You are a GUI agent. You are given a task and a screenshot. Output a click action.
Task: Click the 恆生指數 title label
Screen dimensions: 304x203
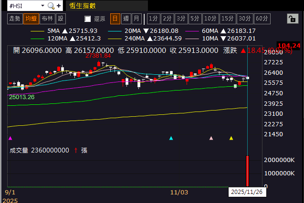(x=83, y=6)
